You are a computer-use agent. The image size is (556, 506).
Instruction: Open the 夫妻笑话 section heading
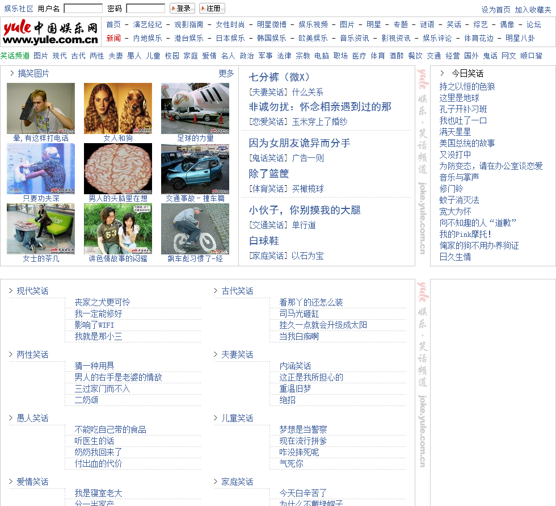coord(237,354)
